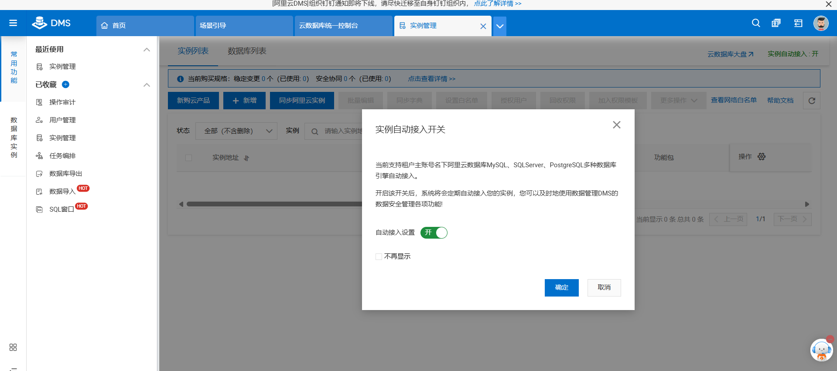Dismiss the top notification banner
This screenshot has width=837, height=371.
click(829, 4)
